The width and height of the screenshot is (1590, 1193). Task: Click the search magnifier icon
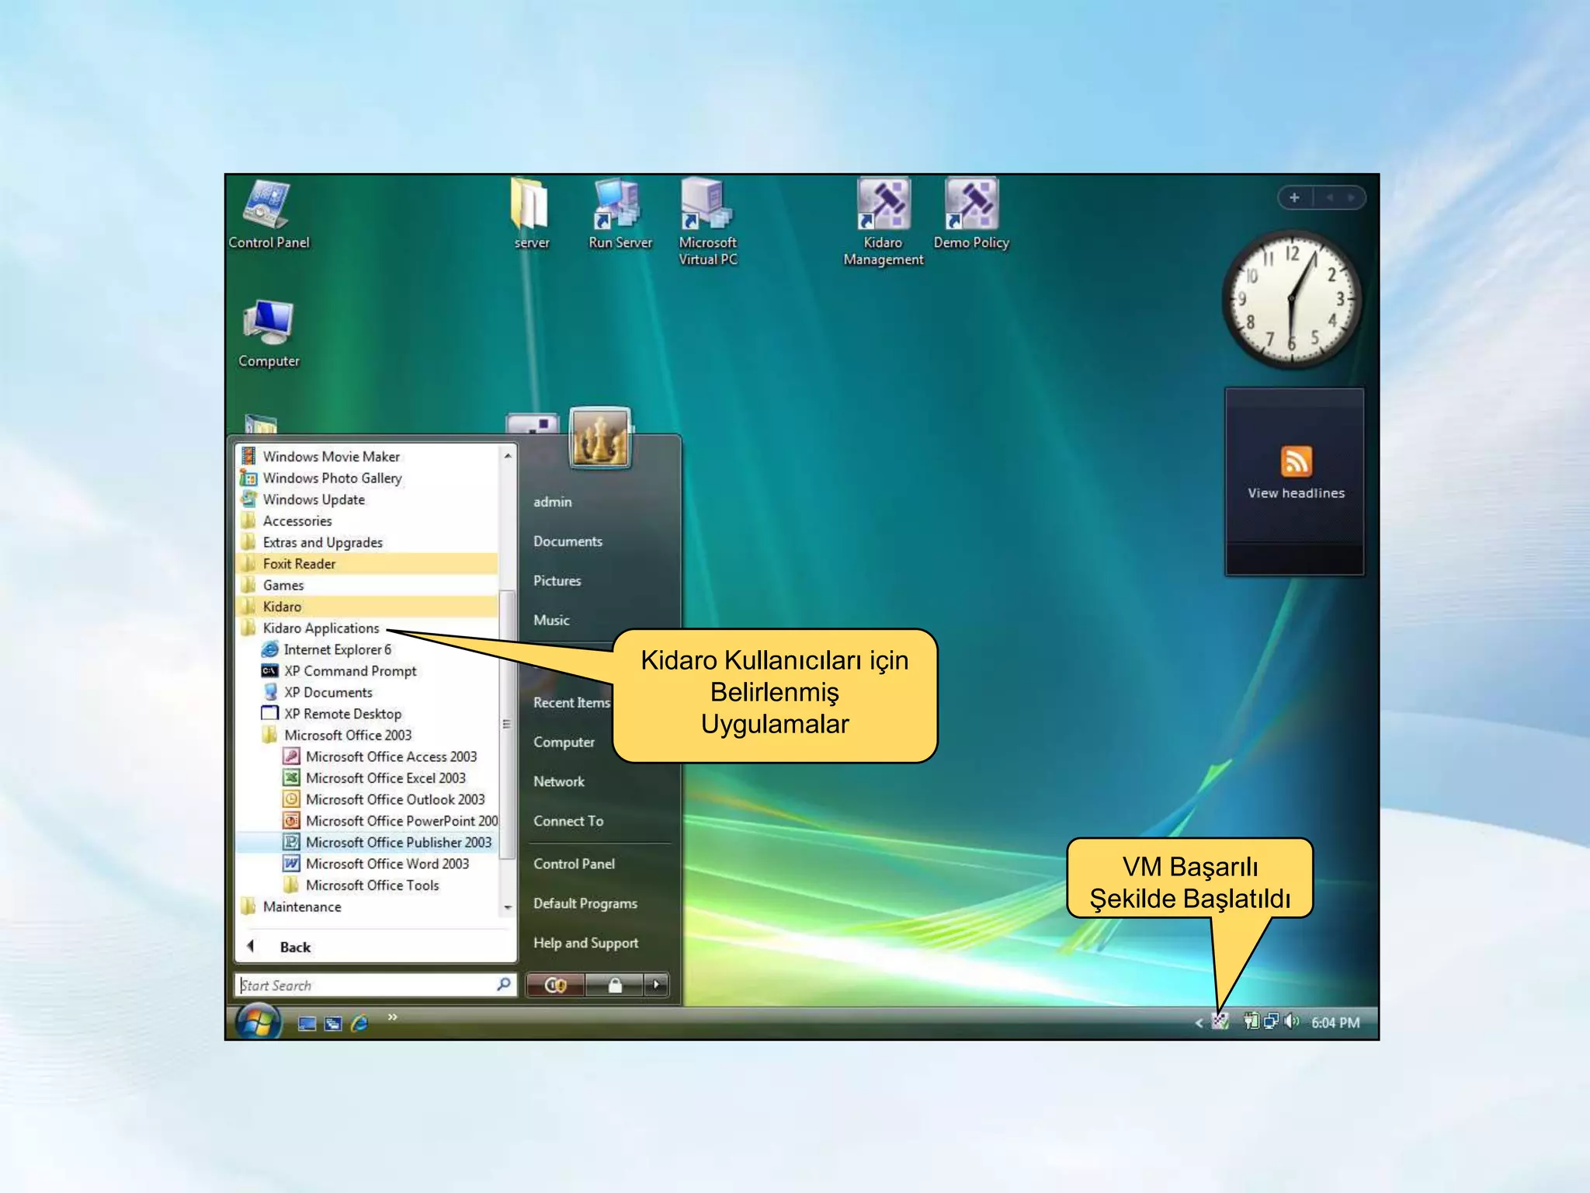click(x=504, y=984)
